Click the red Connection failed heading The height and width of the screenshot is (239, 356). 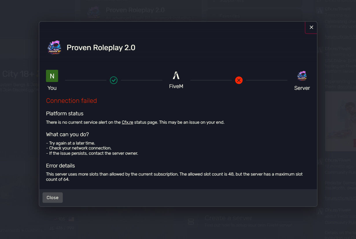tap(71, 101)
